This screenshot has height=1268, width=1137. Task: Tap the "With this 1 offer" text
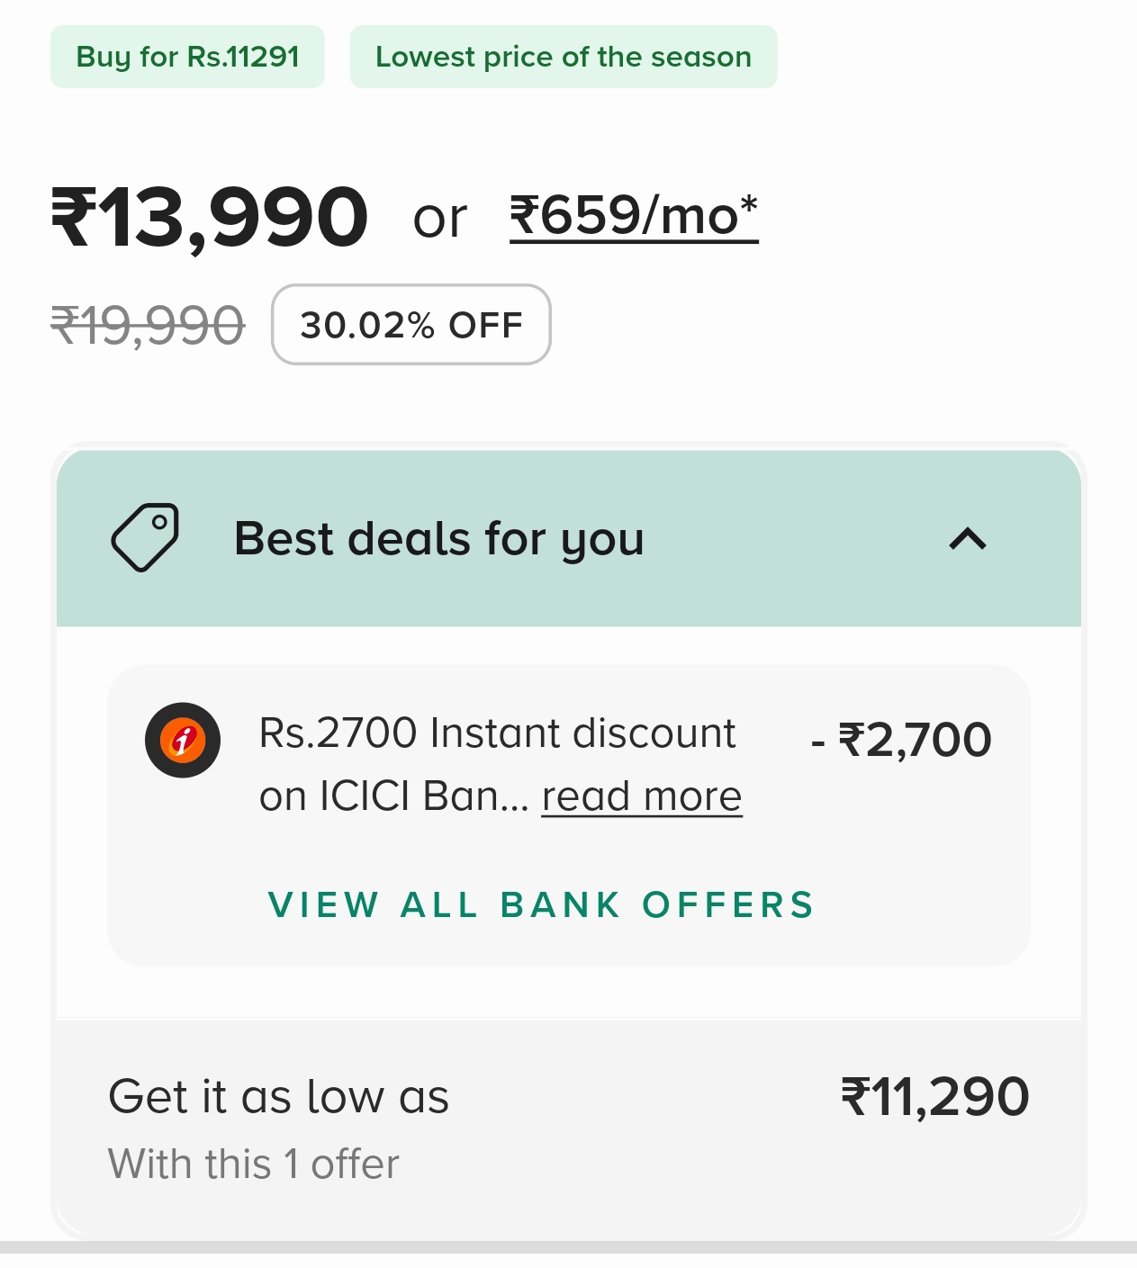253,1164
